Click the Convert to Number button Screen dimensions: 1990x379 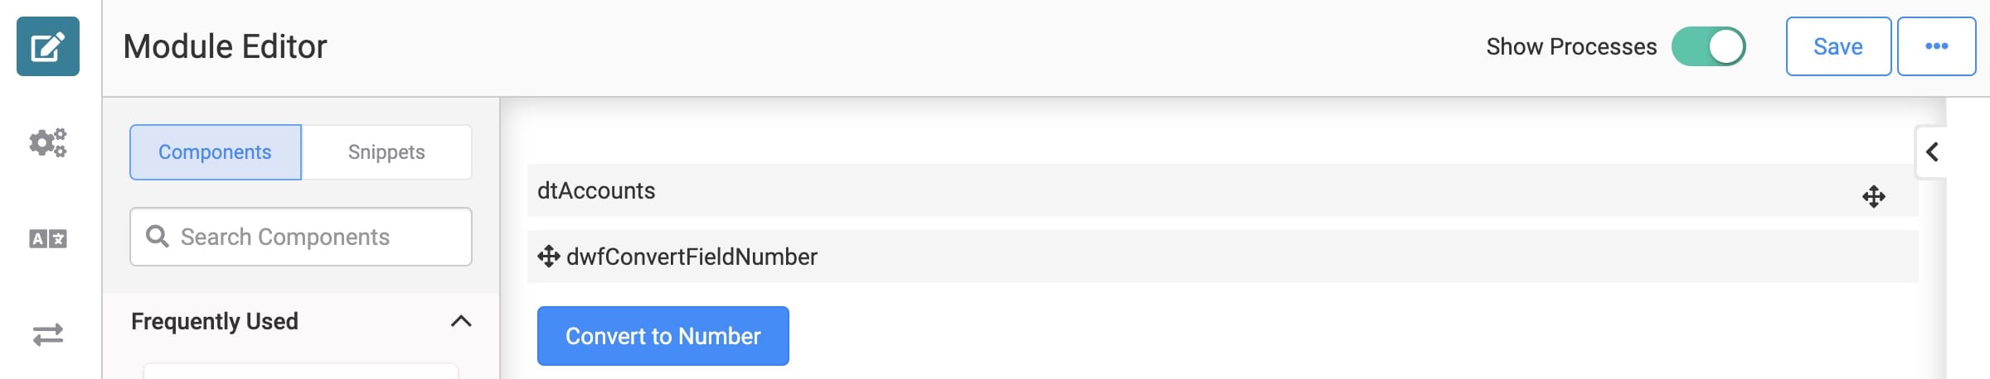(x=663, y=336)
